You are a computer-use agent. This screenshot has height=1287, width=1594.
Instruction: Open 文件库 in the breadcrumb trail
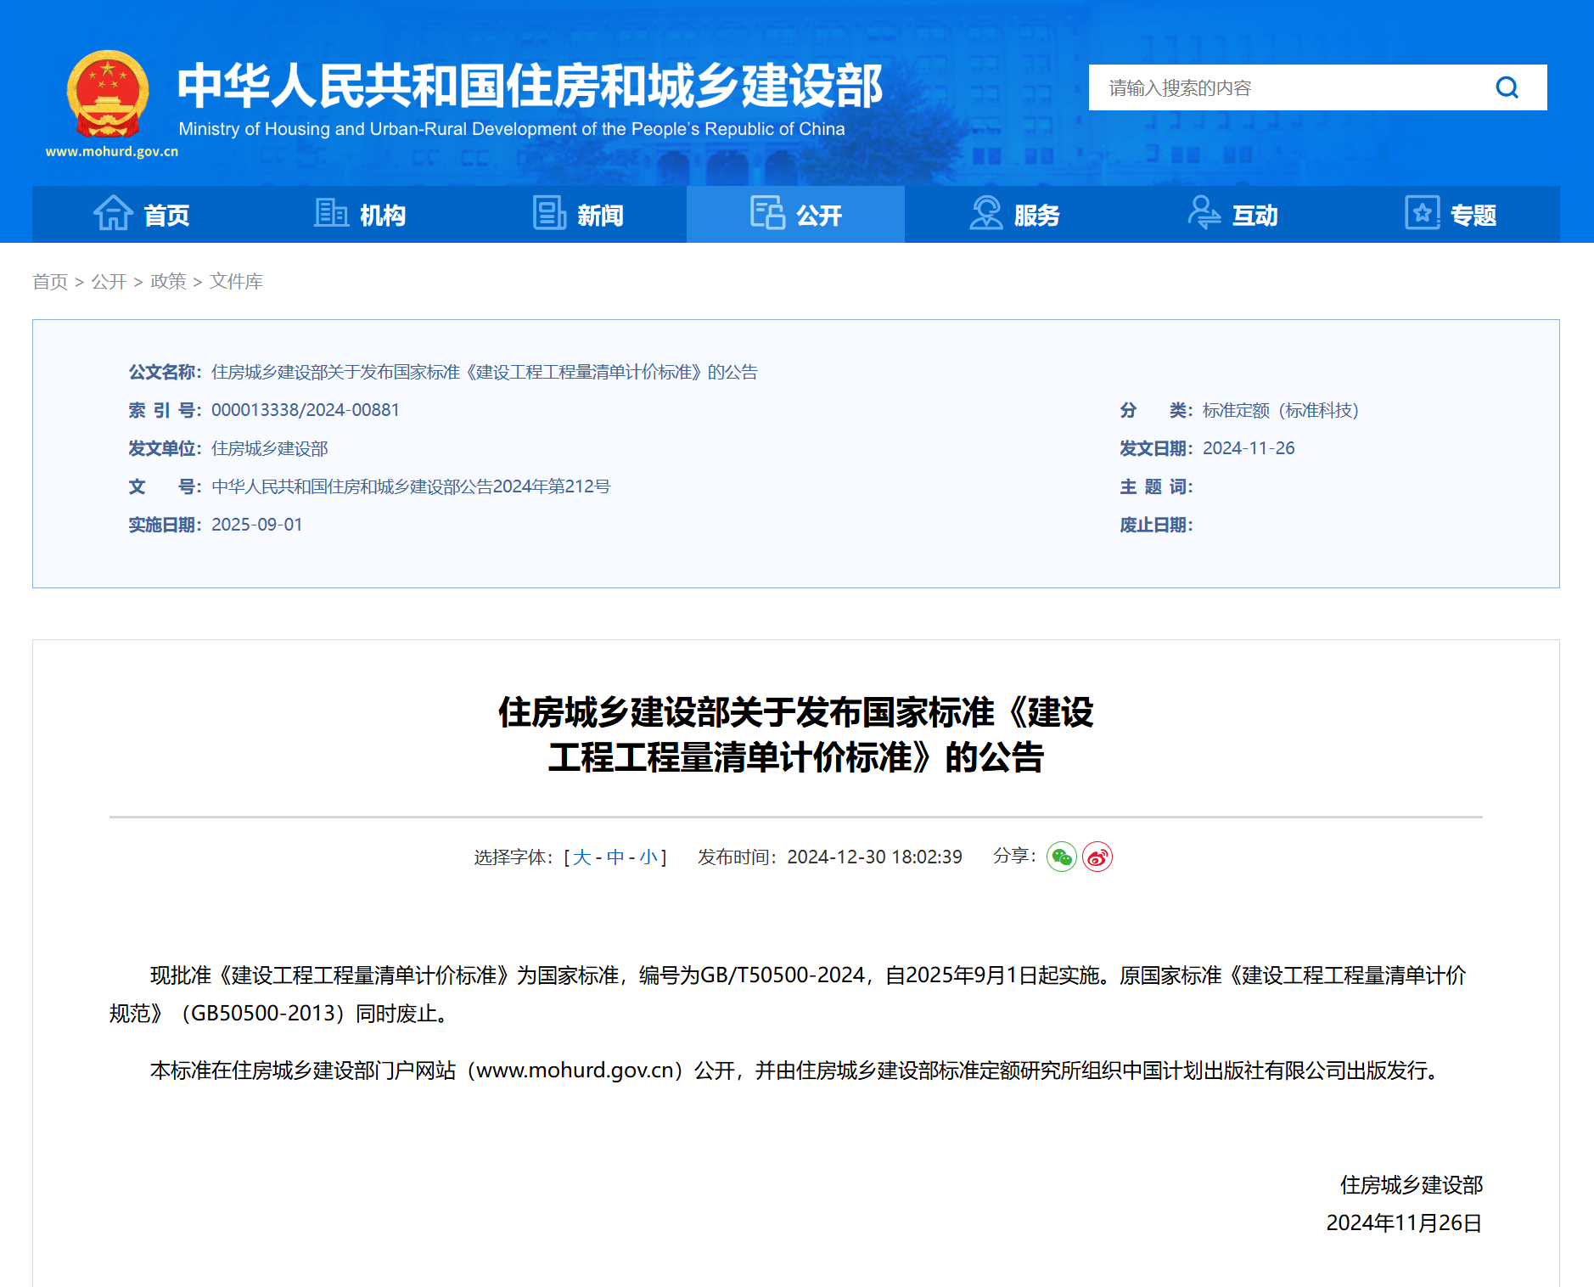236,282
